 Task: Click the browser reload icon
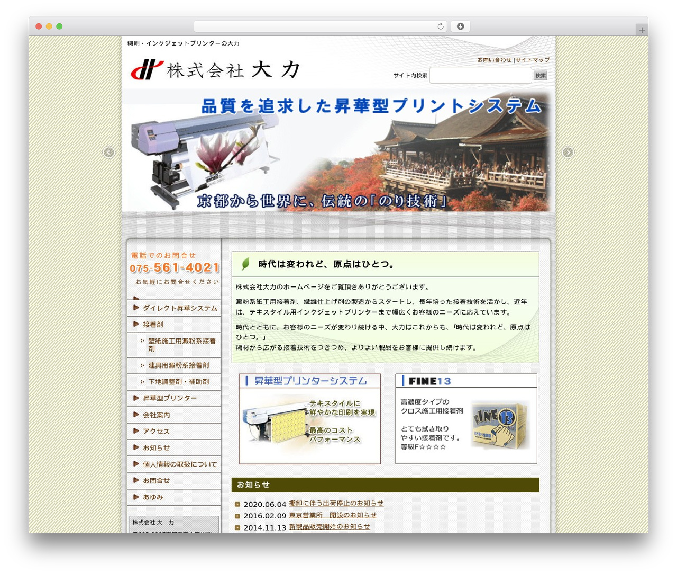click(440, 26)
